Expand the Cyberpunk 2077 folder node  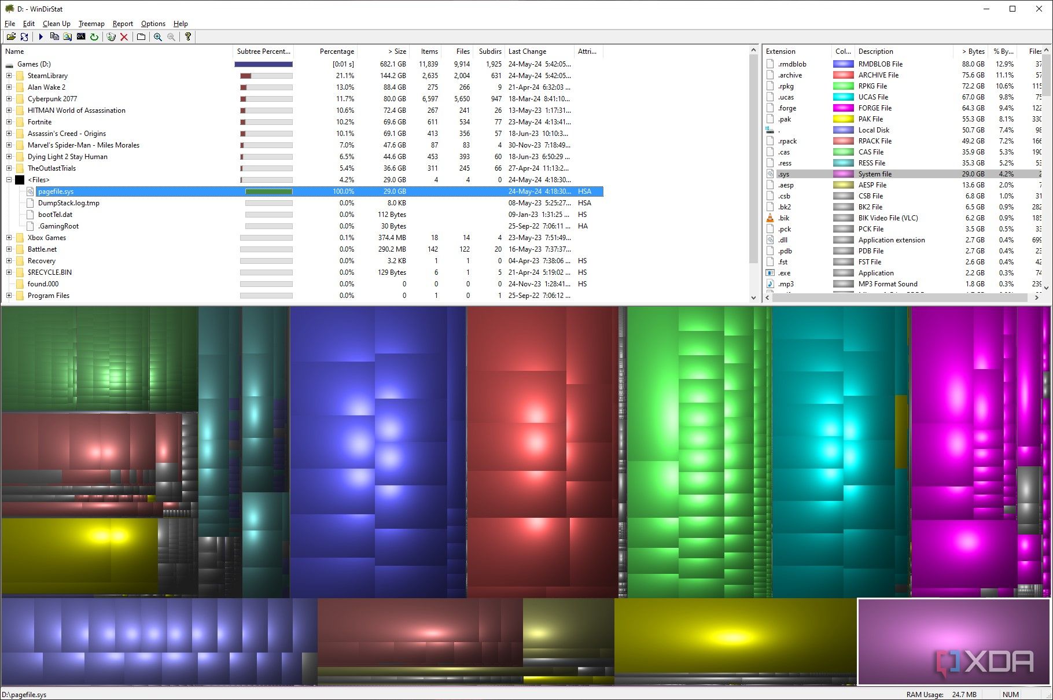(x=9, y=99)
